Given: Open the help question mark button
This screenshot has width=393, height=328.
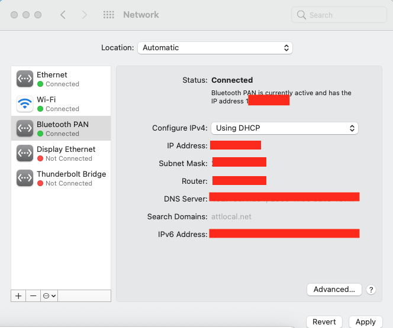Looking at the screenshot, I should (x=371, y=290).
